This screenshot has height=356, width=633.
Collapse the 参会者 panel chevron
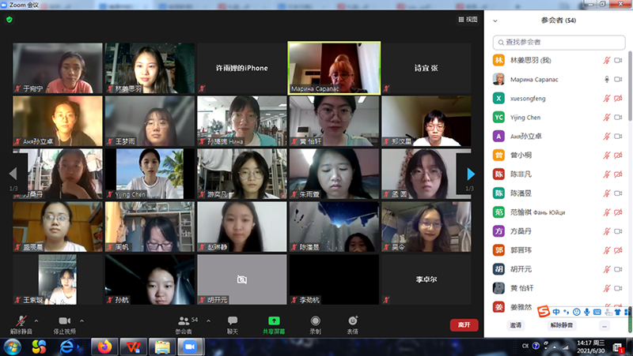click(495, 21)
